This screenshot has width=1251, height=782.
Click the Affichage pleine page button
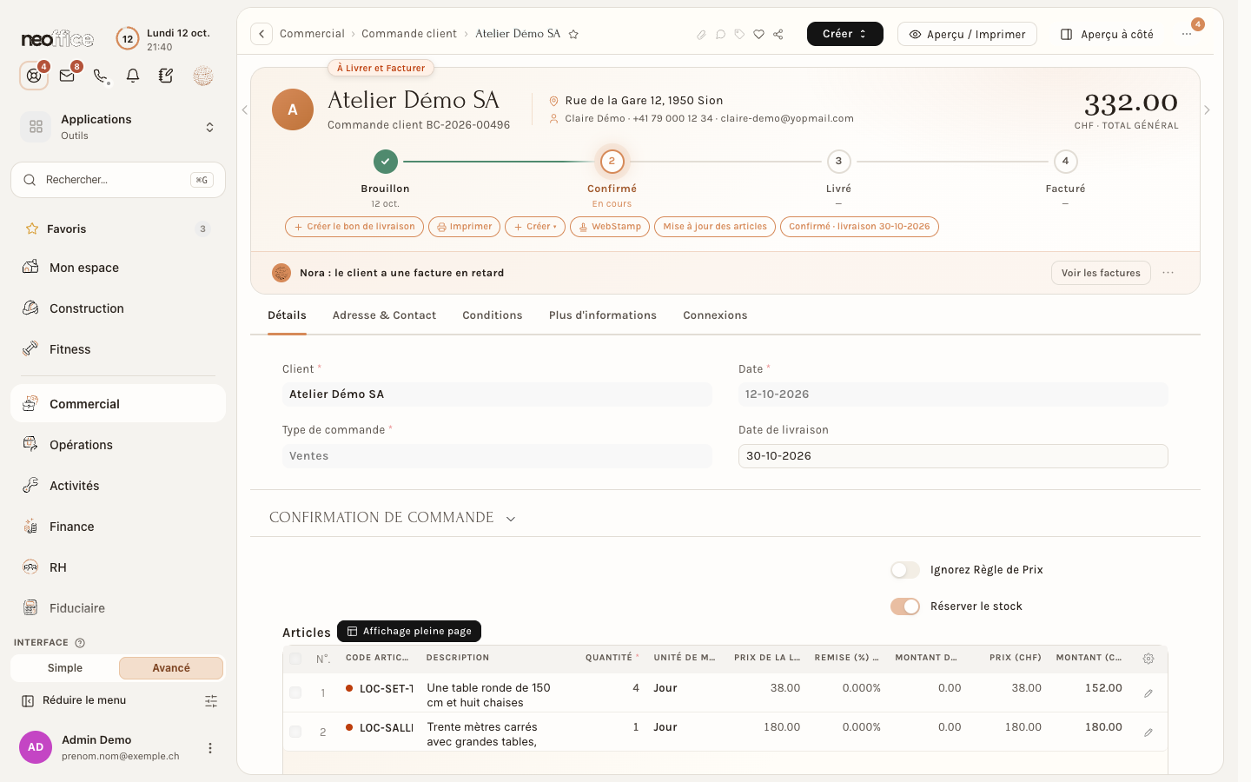[x=409, y=631]
